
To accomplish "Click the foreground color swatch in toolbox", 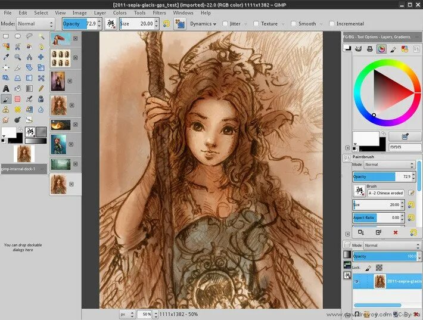I will pyautogui.click(x=9, y=132).
